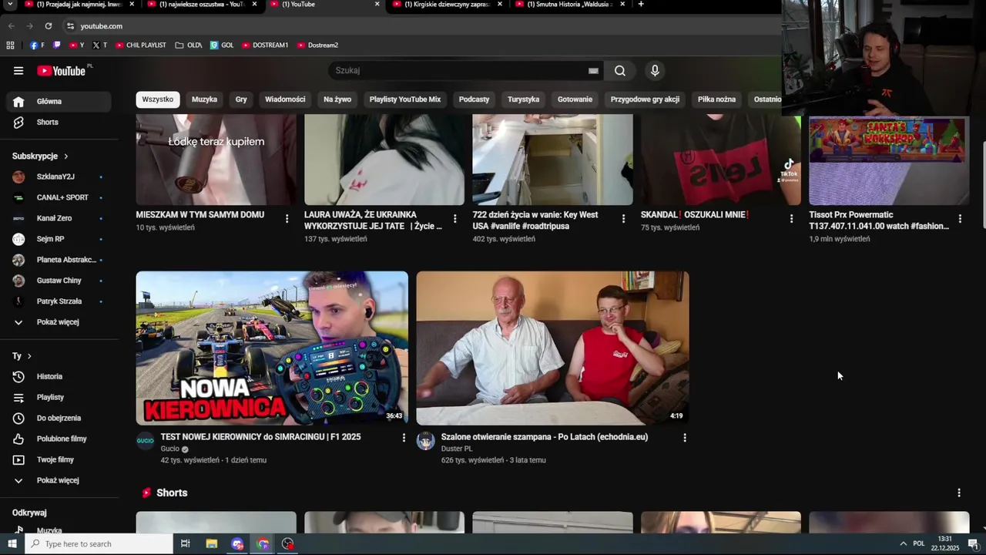
Task: Open the Dostream2 bookmark
Action: point(317,45)
